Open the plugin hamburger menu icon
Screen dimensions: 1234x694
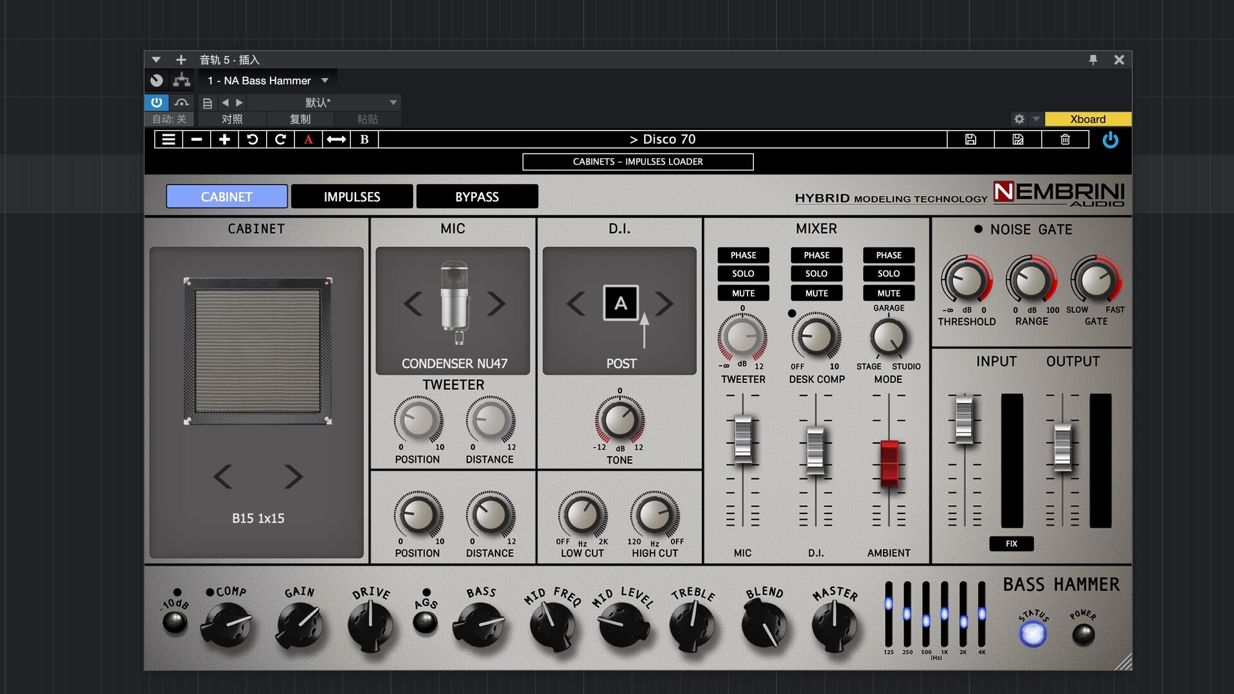168,139
